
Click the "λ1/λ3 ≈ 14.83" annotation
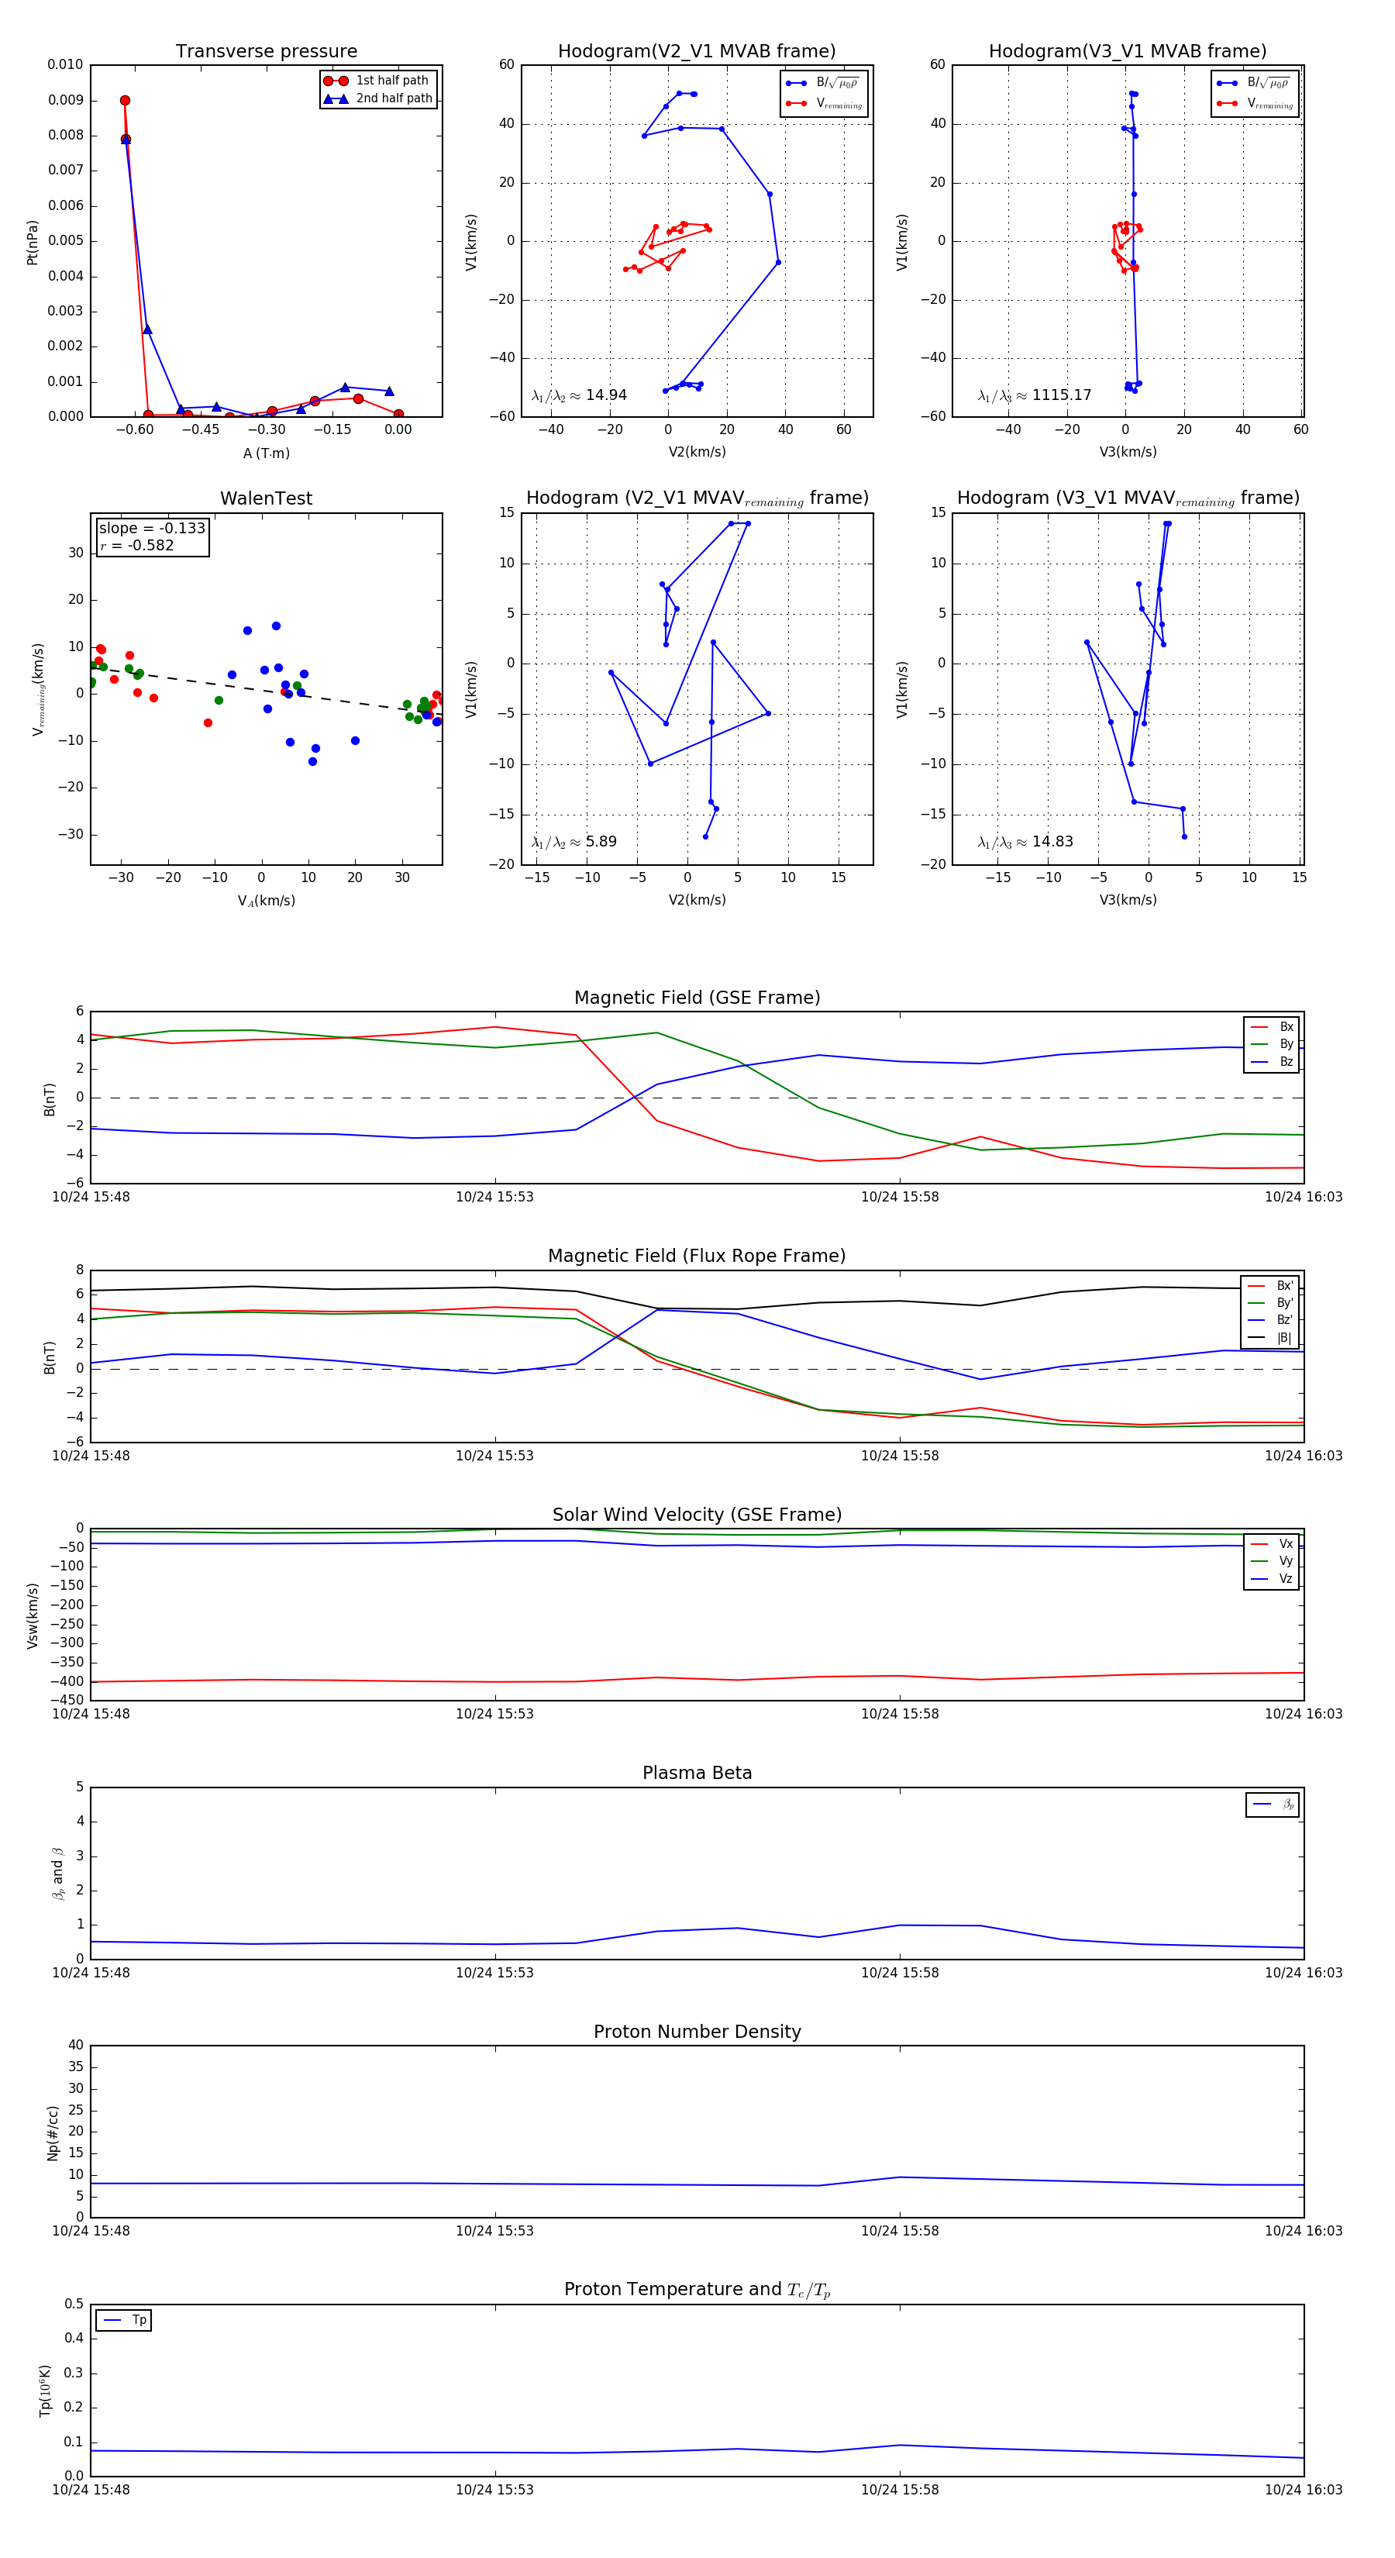point(1025,842)
